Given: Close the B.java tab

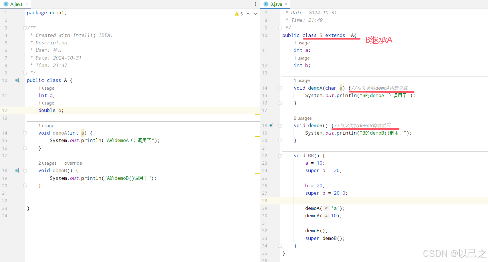Looking at the screenshot, I should tap(286, 4).
